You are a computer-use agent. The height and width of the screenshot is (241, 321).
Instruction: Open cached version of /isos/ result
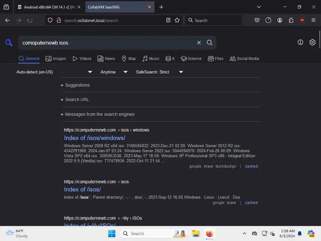pos(251,203)
